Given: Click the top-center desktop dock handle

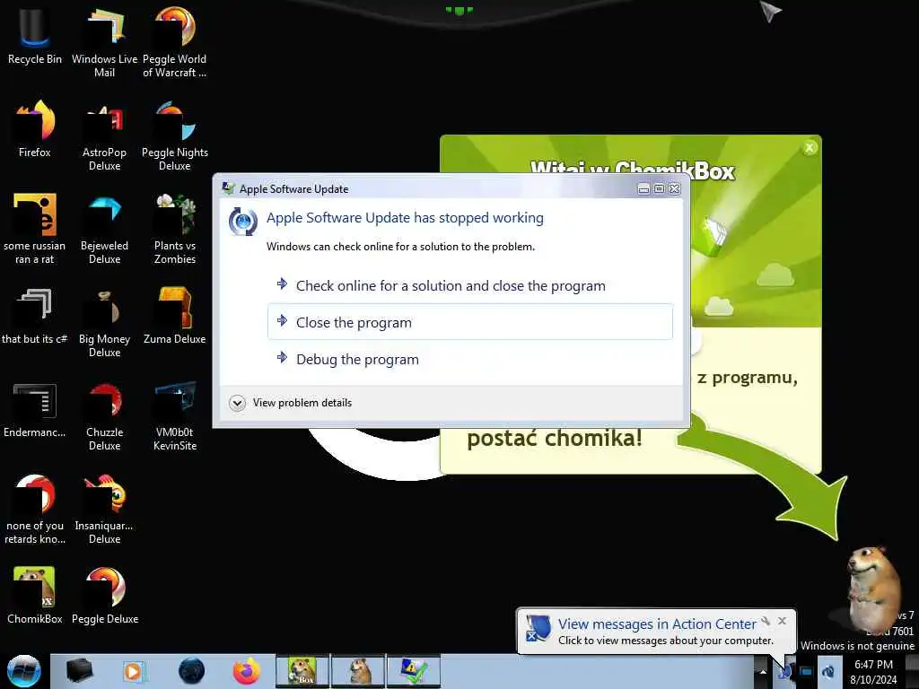Looking at the screenshot, I should tap(459, 9).
